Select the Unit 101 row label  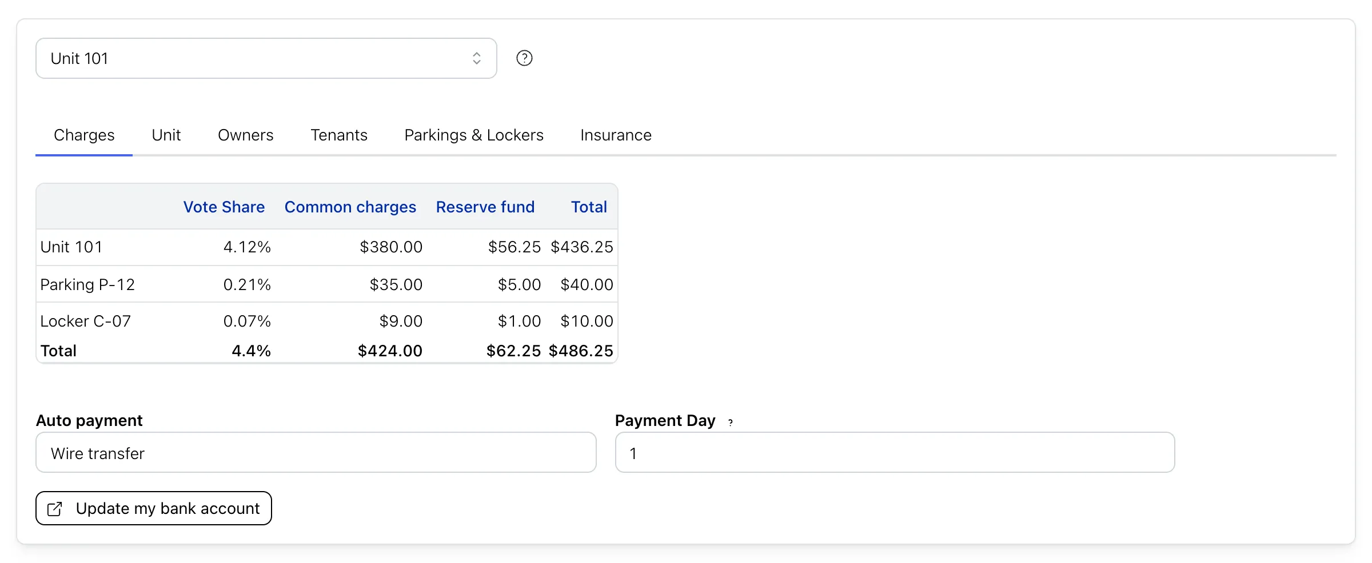point(71,247)
